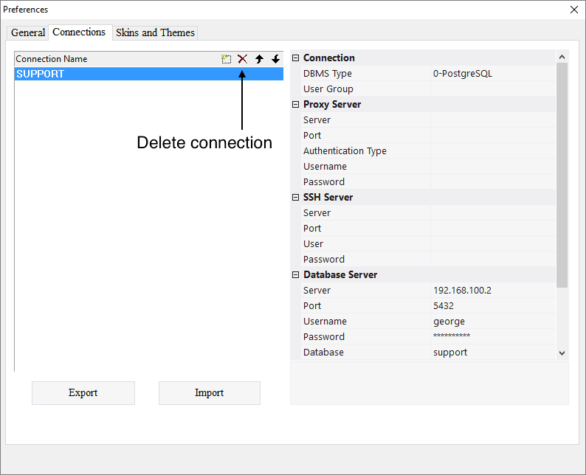
Task: Switch to the General tab
Action: point(28,32)
